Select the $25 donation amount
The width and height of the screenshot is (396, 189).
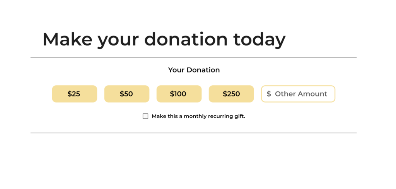(x=75, y=94)
